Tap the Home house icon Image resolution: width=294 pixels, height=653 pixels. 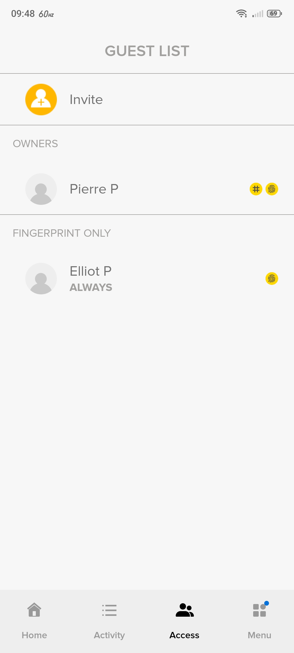pos(34,610)
